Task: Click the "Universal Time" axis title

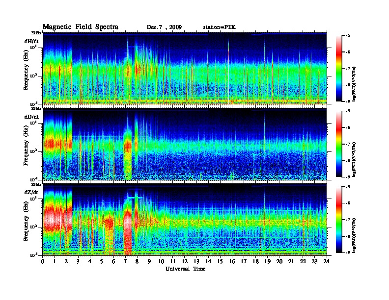Action: (185, 269)
